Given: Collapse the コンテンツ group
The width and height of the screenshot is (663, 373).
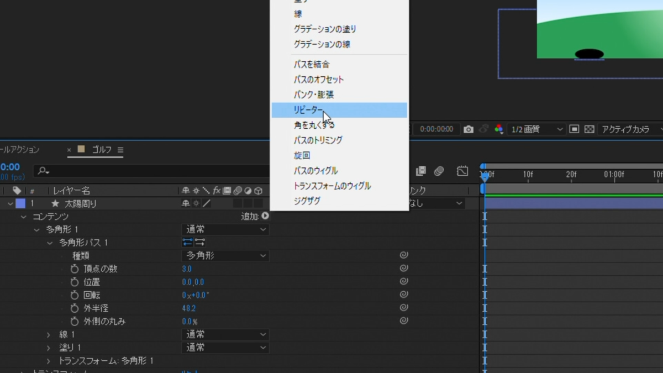Looking at the screenshot, I should [x=23, y=217].
